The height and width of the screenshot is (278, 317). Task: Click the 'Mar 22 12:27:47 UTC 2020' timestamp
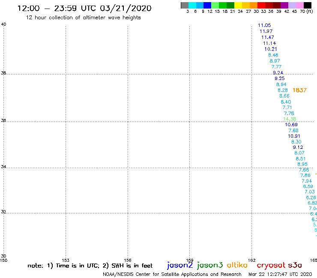click(x=280, y=275)
